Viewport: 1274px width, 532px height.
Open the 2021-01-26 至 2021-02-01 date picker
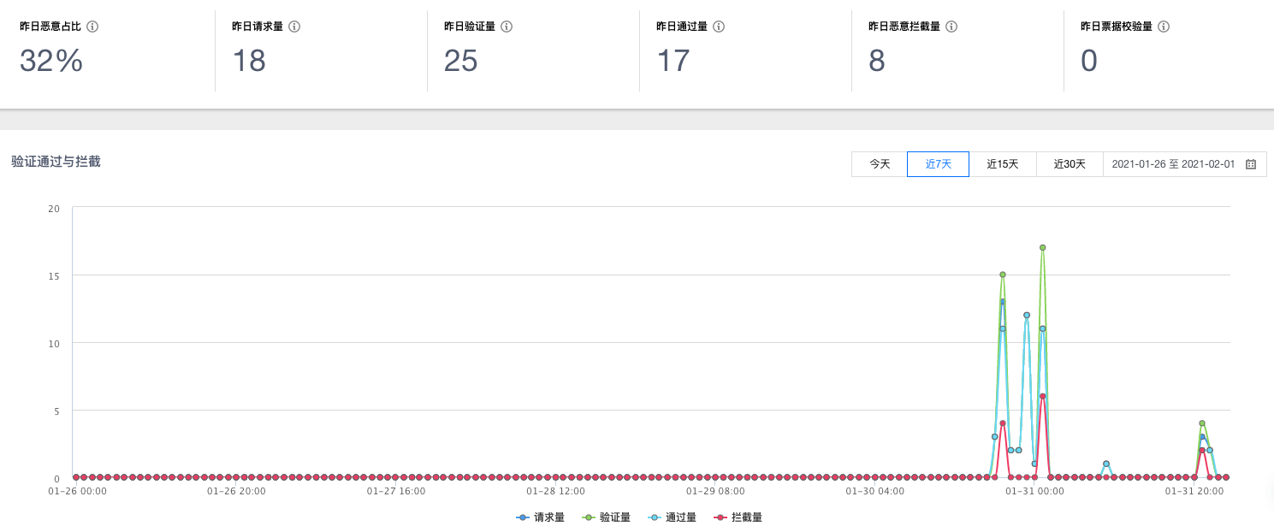point(1172,164)
